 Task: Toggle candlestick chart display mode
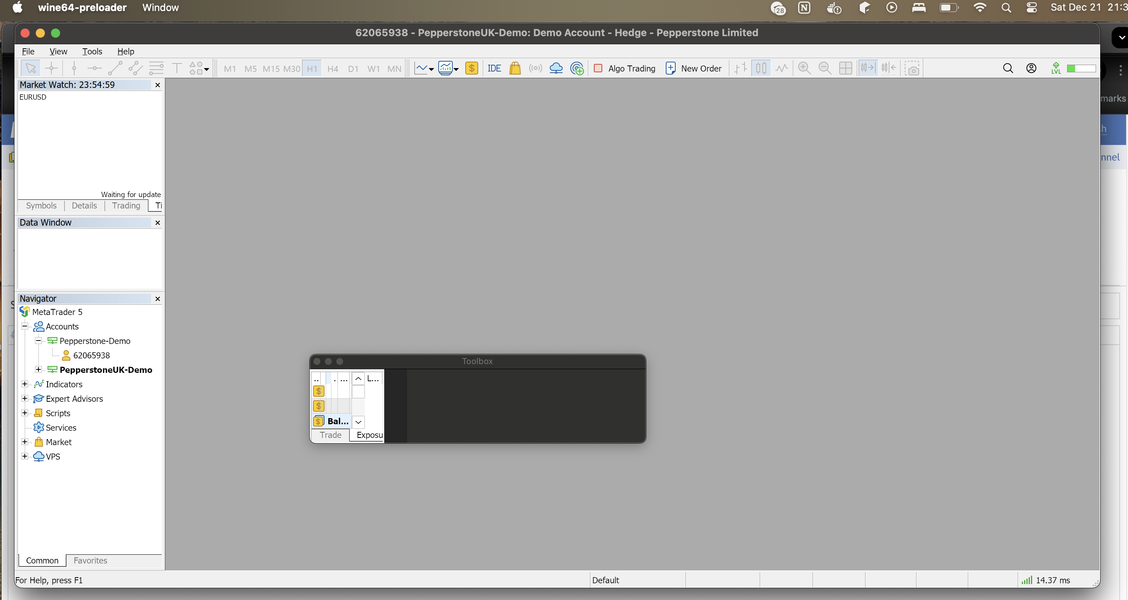tap(761, 68)
